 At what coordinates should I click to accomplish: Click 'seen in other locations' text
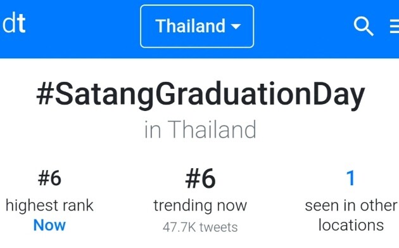[351, 216]
